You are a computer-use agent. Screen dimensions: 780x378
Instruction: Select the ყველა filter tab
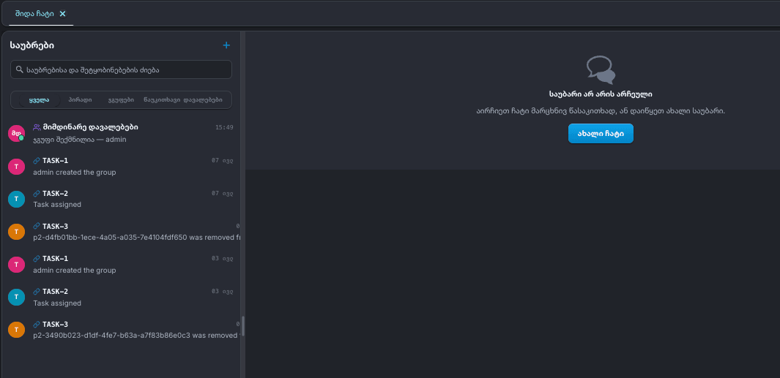(40, 100)
